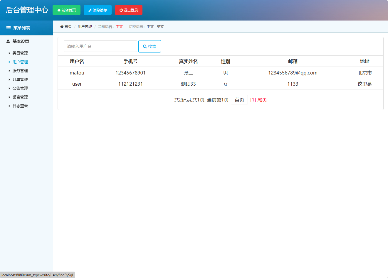Click the arrow icon beside 服务管理
Viewport: 388px width, 278px height.
pyautogui.click(x=9, y=70)
